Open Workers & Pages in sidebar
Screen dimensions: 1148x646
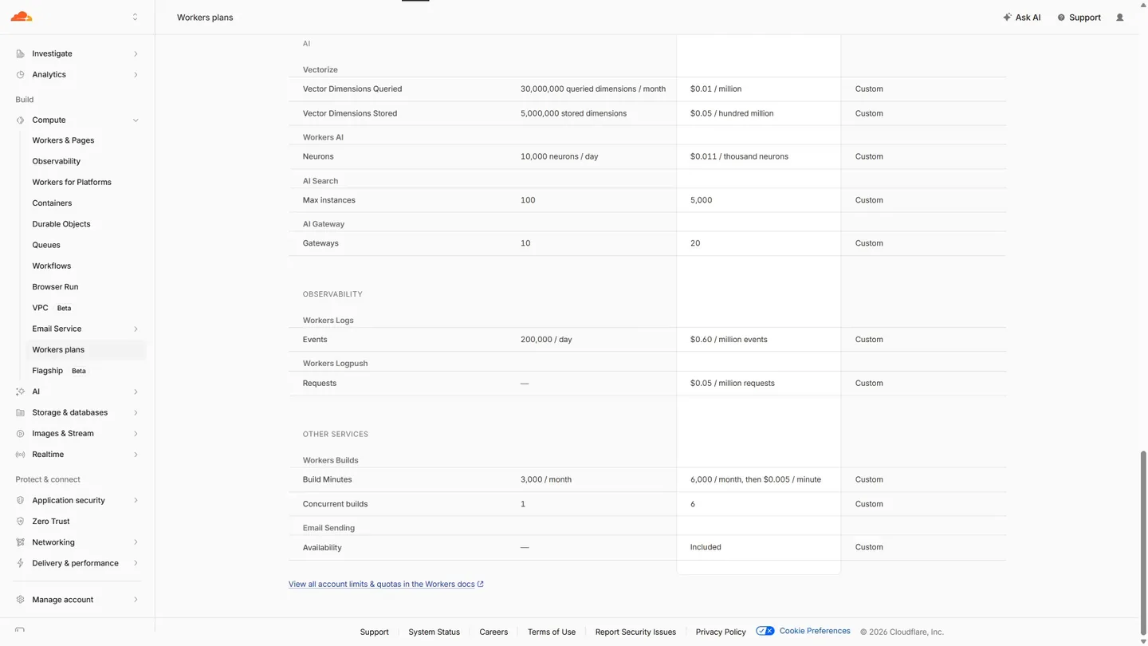pyautogui.click(x=63, y=140)
